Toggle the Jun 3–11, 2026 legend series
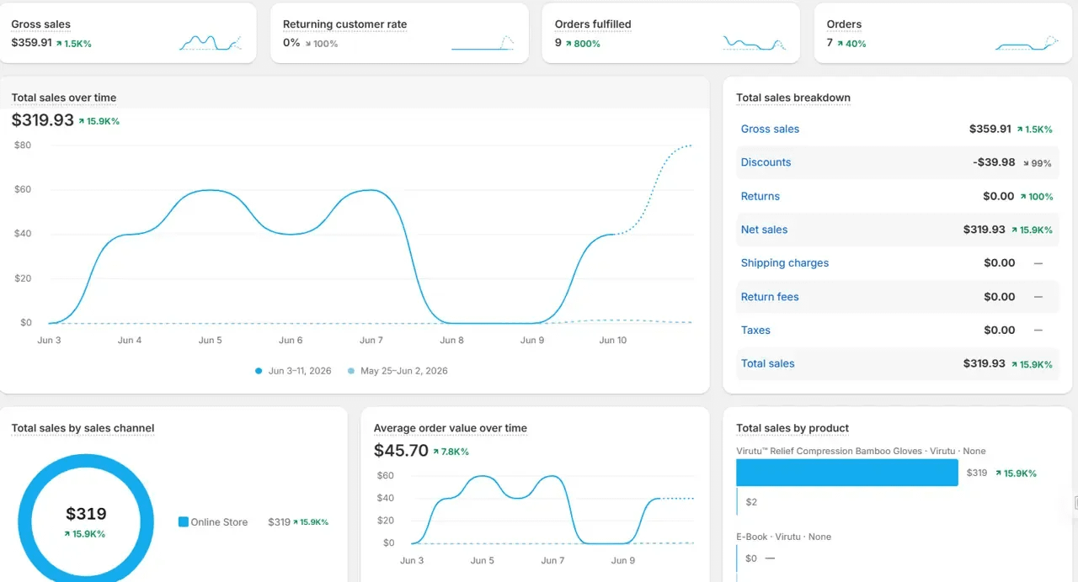 (293, 371)
